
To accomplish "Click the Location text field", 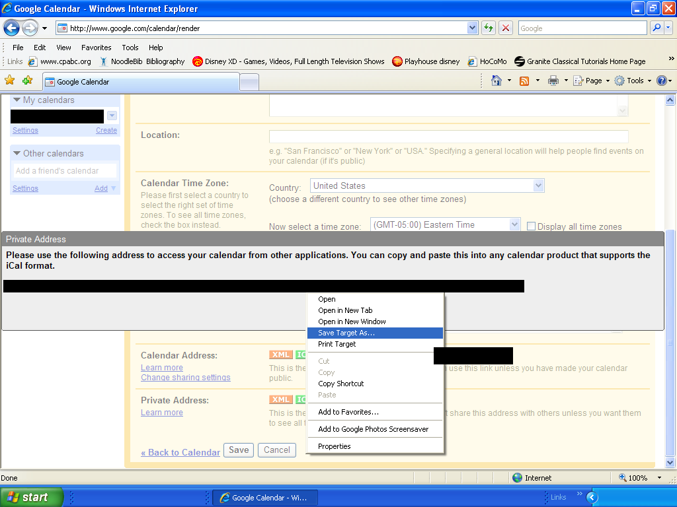I will point(449,136).
